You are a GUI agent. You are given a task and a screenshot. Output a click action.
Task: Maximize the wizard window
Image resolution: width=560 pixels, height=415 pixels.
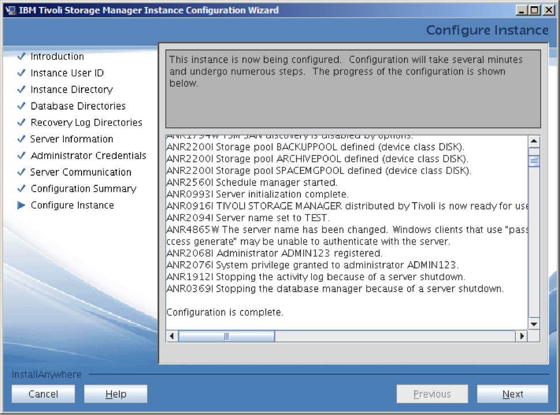(535, 10)
